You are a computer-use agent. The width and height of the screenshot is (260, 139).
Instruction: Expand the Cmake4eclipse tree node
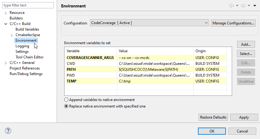(x=12, y=35)
